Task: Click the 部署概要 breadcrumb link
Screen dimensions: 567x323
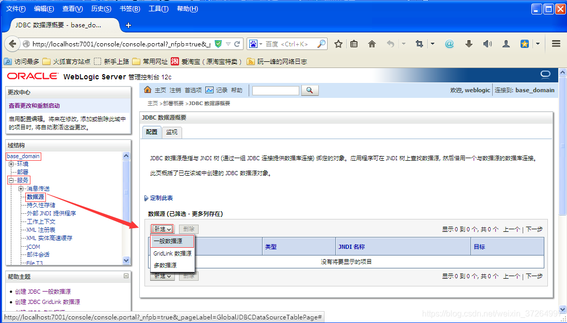Action: [173, 104]
